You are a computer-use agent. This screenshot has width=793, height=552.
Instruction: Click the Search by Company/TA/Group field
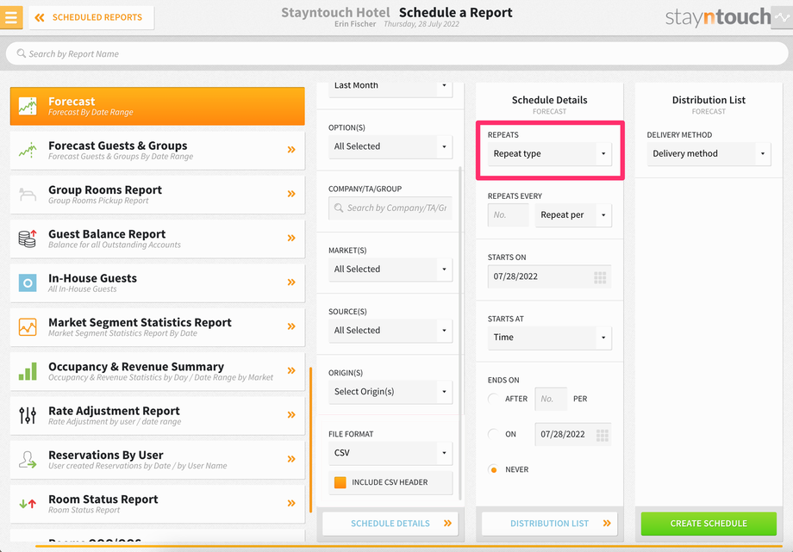[x=390, y=208]
